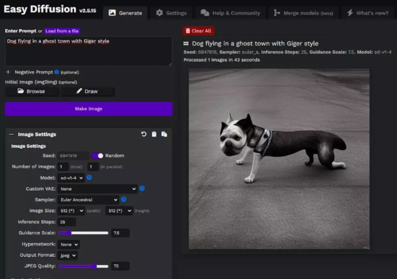397x279 pixels.
Task: Click the grid icon beside result prompt title
Action: click(x=186, y=44)
